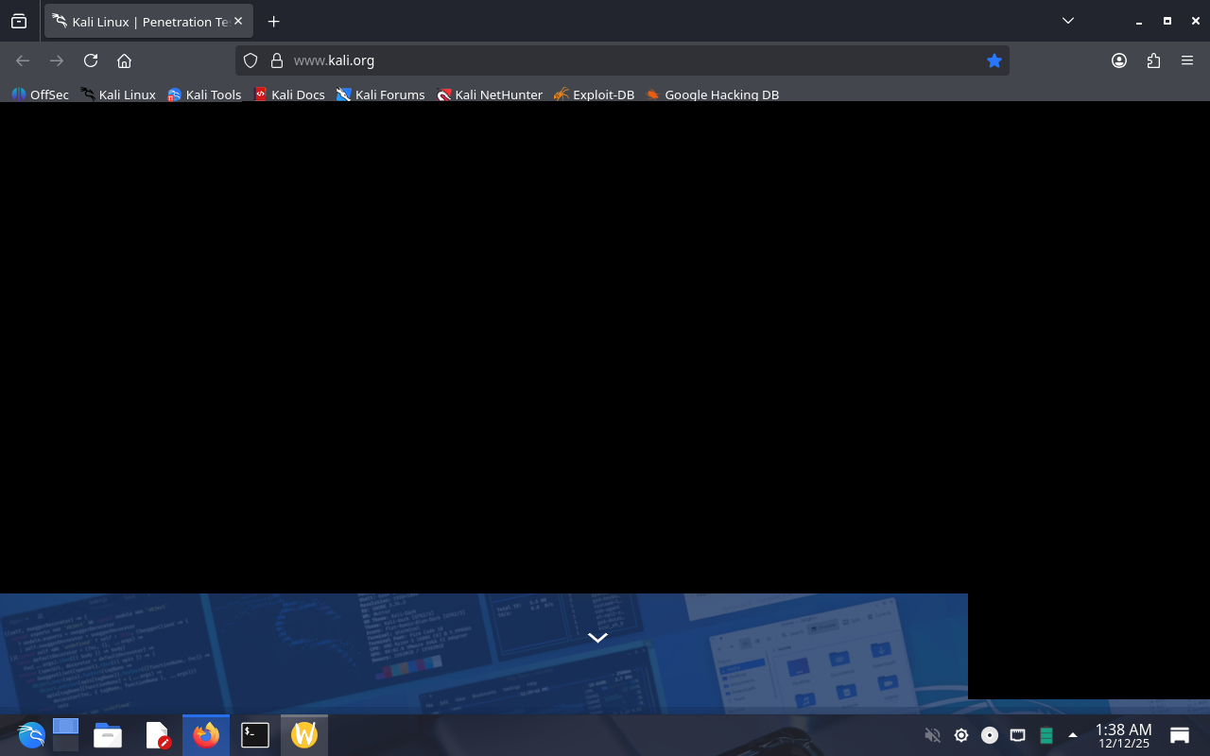1210x756 pixels.
Task: Select the Kali Linux Penetration Testing tab
Action: [x=142, y=21]
